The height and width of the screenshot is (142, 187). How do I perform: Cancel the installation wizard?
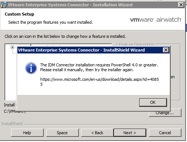165,133
